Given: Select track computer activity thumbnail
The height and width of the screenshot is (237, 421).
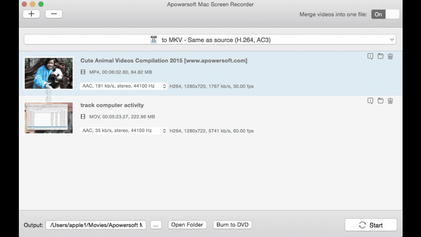Looking at the screenshot, I should tap(48, 118).
